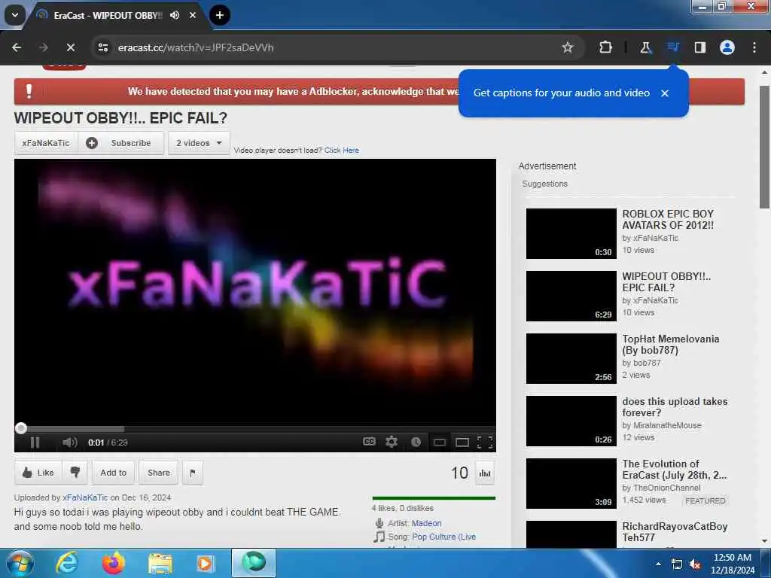Screen dimensions: 771x578
Task: Pause the video playback
Action: [x=35, y=443]
